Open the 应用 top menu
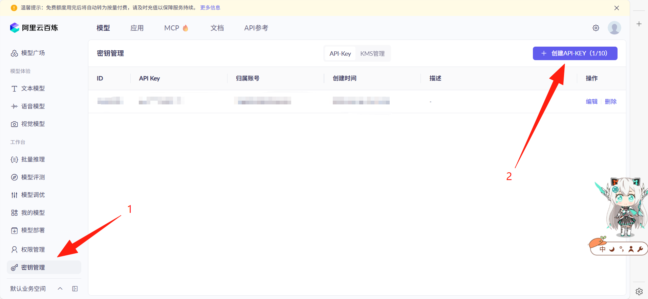The height and width of the screenshot is (299, 648). tap(137, 28)
